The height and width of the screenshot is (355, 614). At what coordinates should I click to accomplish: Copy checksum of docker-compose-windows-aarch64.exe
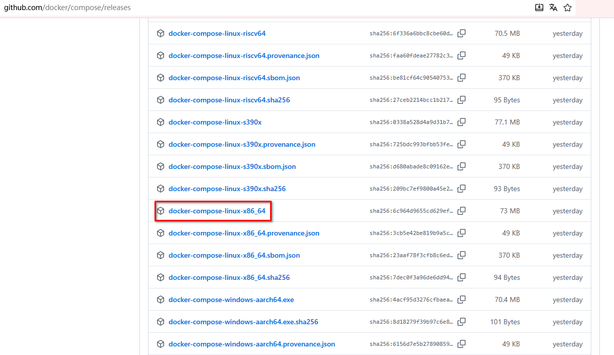click(462, 300)
